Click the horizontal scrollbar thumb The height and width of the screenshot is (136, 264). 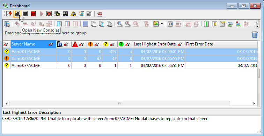point(119,103)
